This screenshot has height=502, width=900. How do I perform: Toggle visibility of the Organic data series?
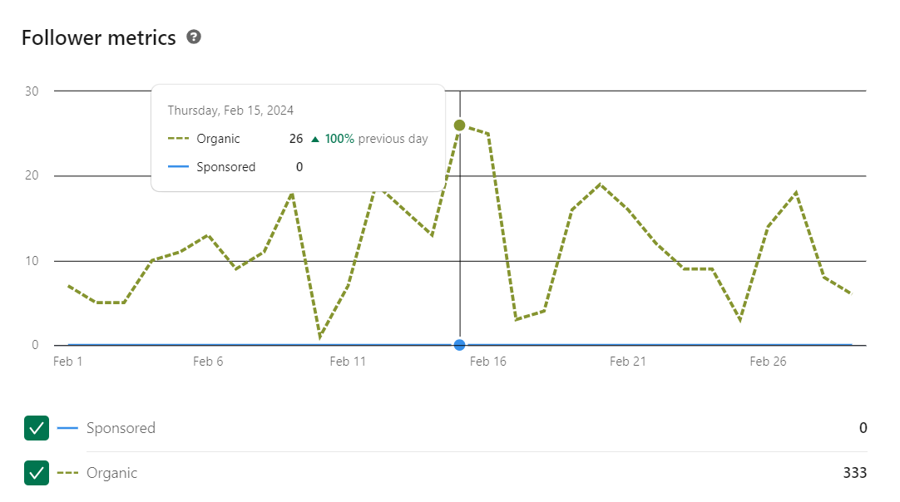tap(36, 473)
